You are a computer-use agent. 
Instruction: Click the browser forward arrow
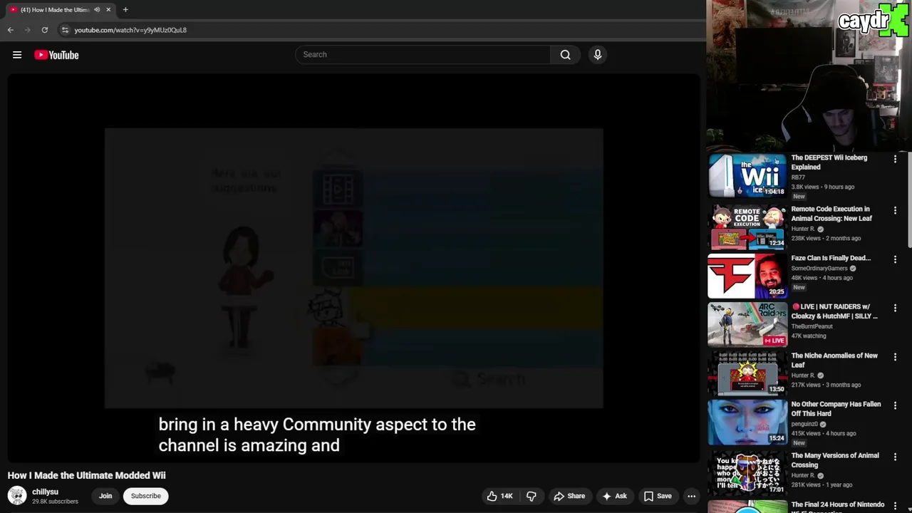(28, 30)
